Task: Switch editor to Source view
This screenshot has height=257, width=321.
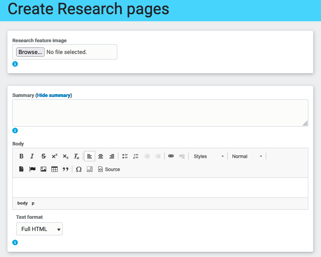Action: [x=109, y=169]
